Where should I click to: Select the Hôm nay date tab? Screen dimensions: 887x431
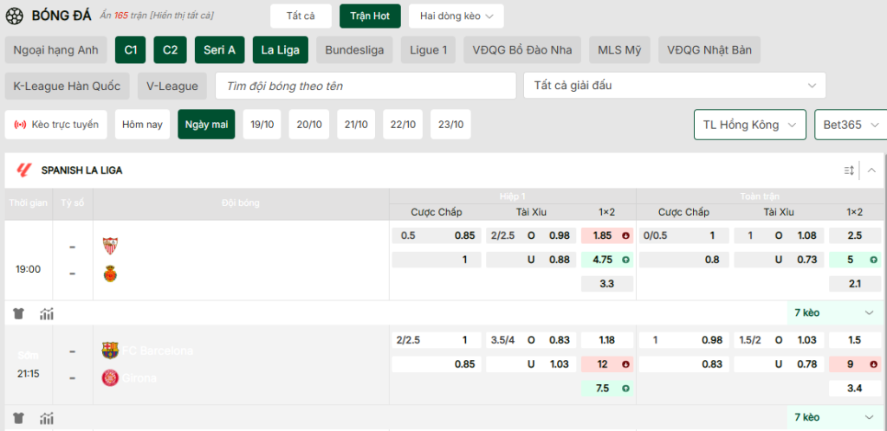tap(142, 125)
